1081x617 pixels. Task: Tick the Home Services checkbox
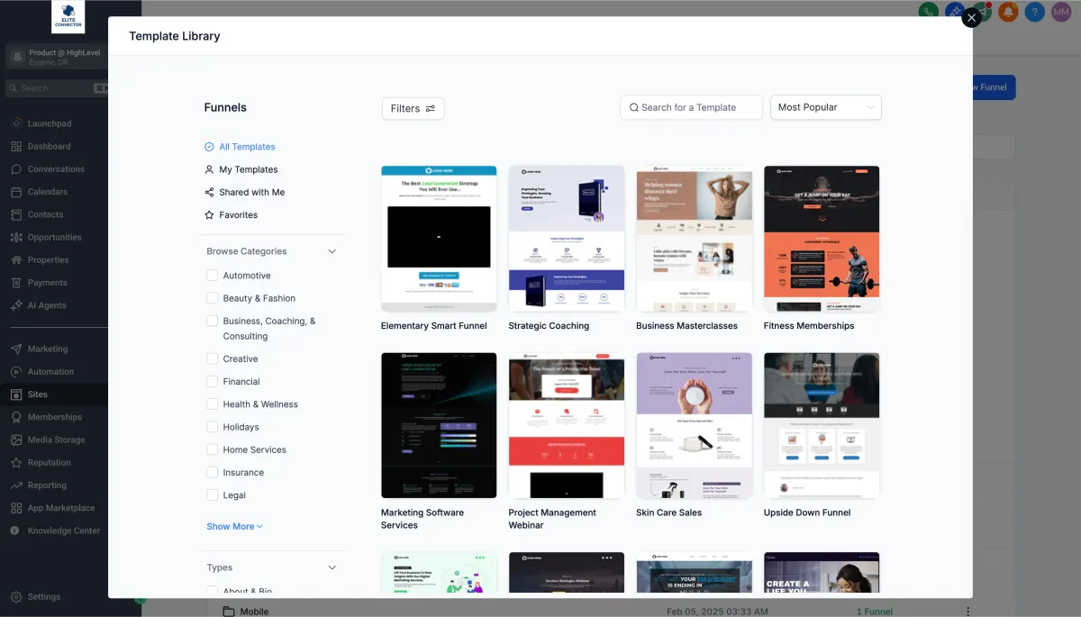click(x=213, y=449)
